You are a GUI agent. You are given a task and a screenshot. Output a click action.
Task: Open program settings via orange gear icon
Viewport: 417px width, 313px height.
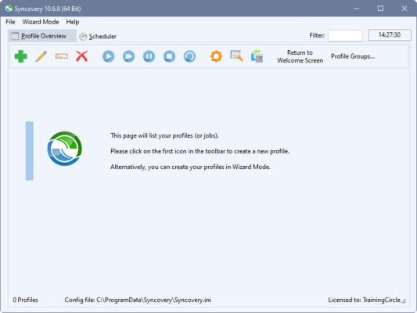pos(216,56)
